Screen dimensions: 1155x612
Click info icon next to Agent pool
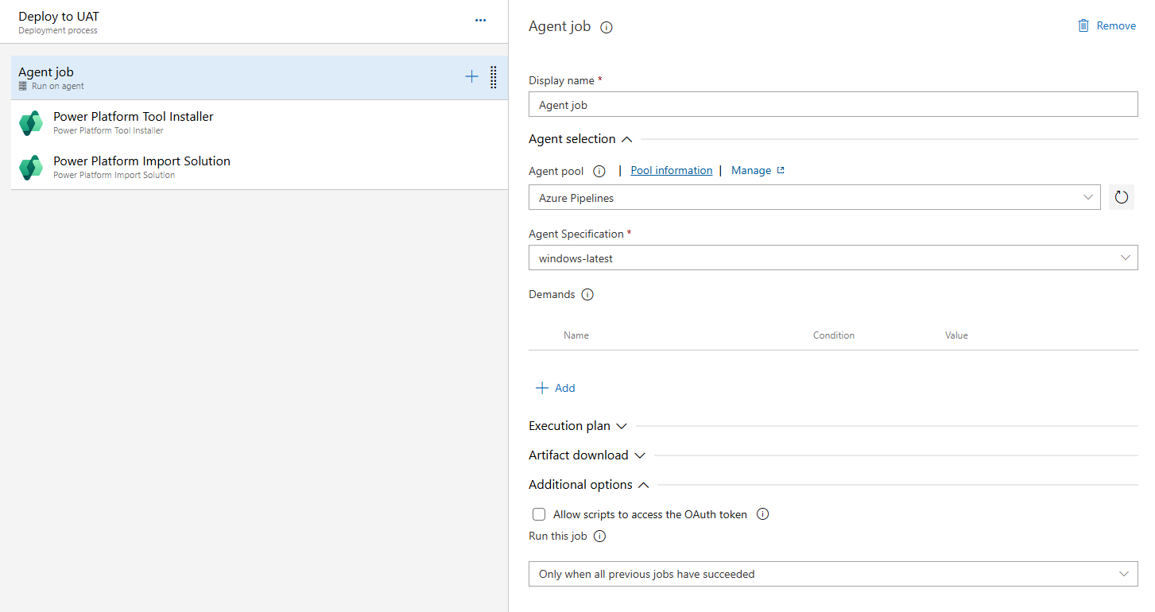pos(599,171)
